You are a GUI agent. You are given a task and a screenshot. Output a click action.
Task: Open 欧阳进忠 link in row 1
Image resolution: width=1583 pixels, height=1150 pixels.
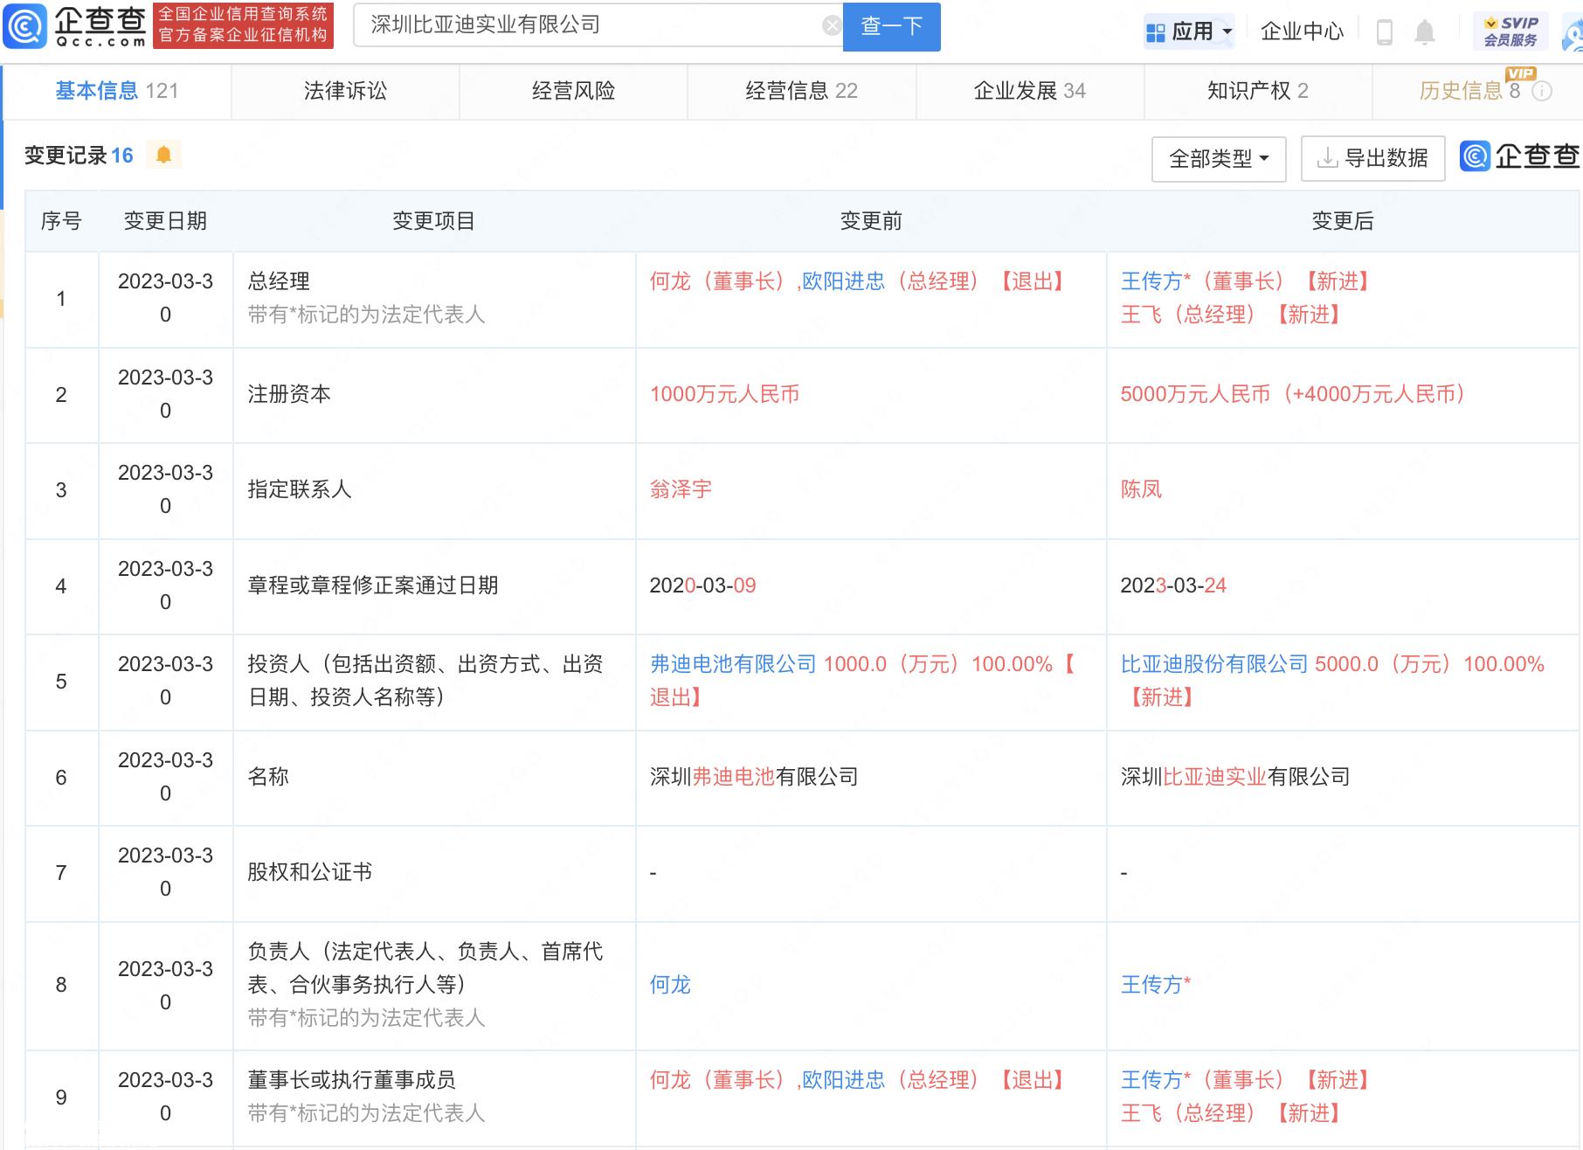pyautogui.click(x=843, y=281)
